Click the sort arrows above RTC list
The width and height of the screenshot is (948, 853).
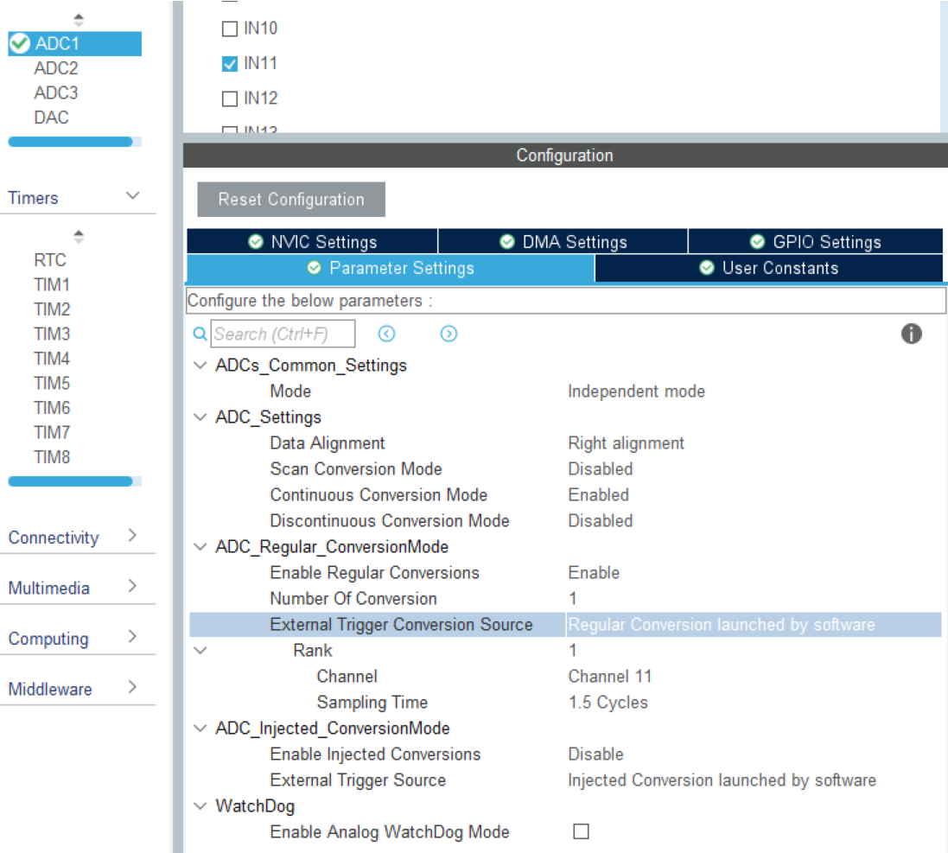click(x=79, y=237)
